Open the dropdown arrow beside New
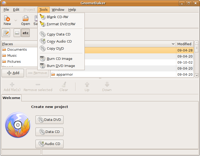This screenshot has height=156, width=200. (16, 20)
